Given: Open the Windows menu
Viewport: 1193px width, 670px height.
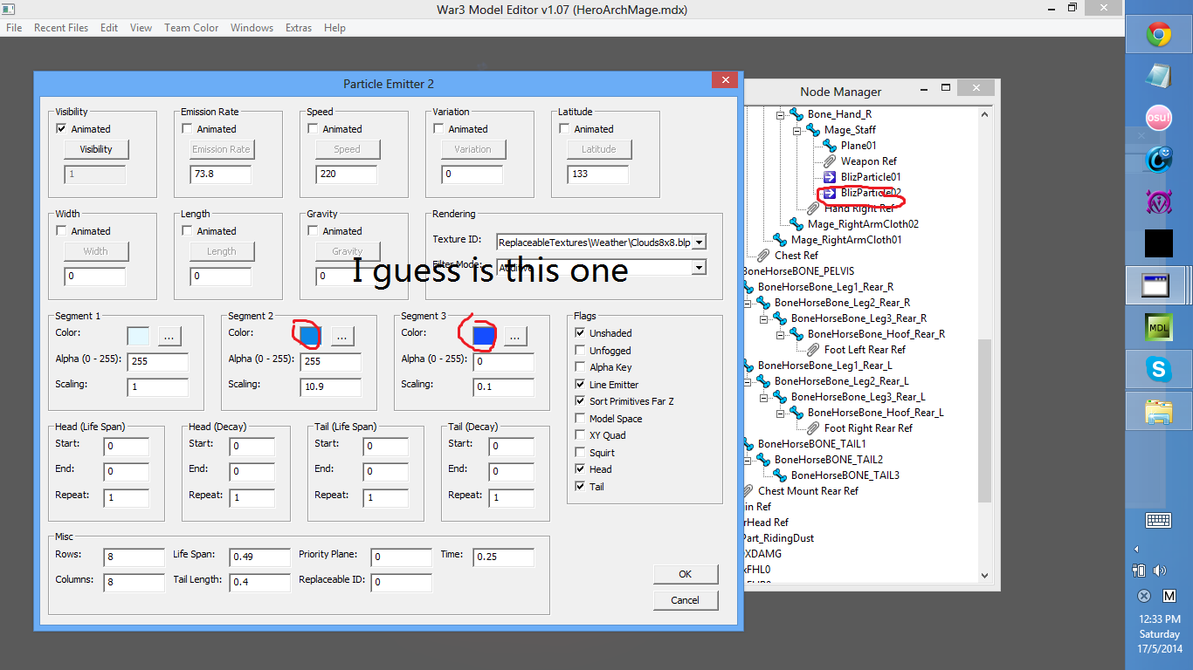Looking at the screenshot, I should click(252, 28).
